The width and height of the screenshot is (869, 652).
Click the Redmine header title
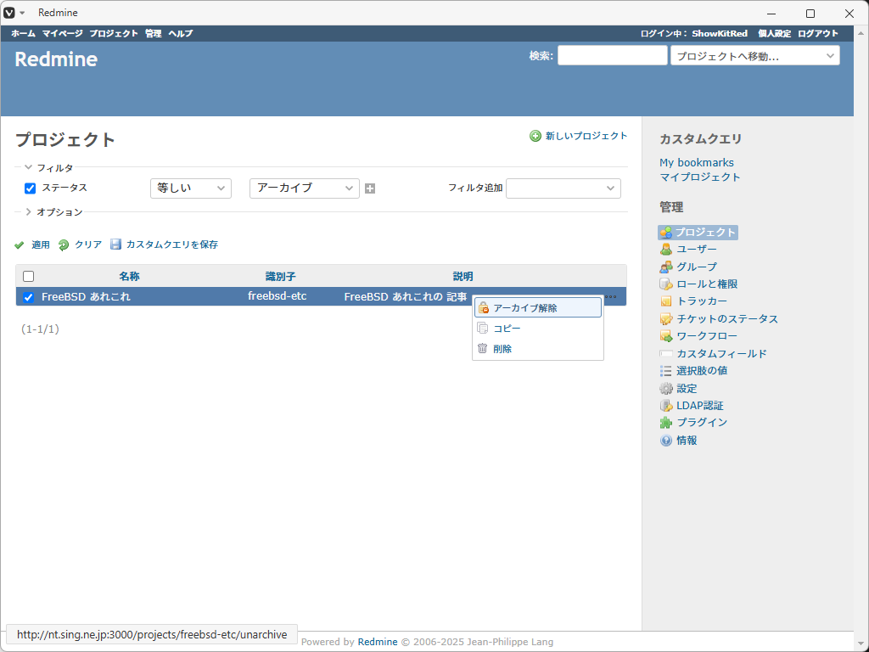click(x=56, y=59)
